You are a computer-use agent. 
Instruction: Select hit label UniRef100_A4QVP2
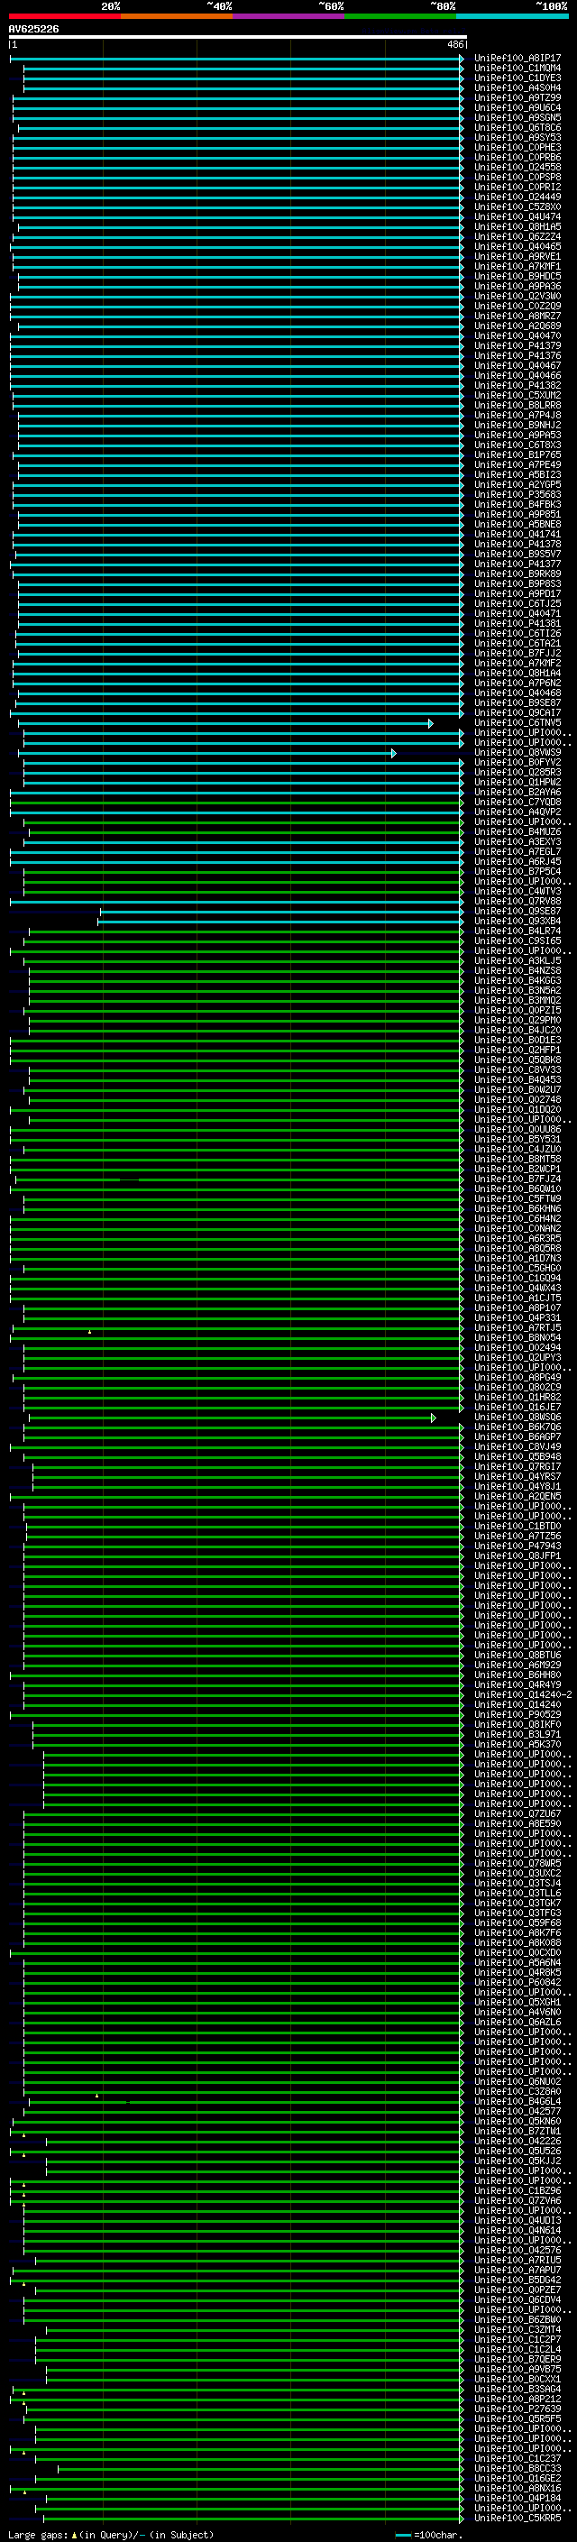coord(517,812)
